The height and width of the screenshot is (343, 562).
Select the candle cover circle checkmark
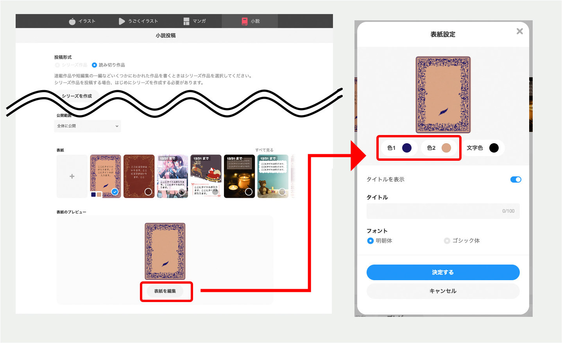(x=249, y=192)
